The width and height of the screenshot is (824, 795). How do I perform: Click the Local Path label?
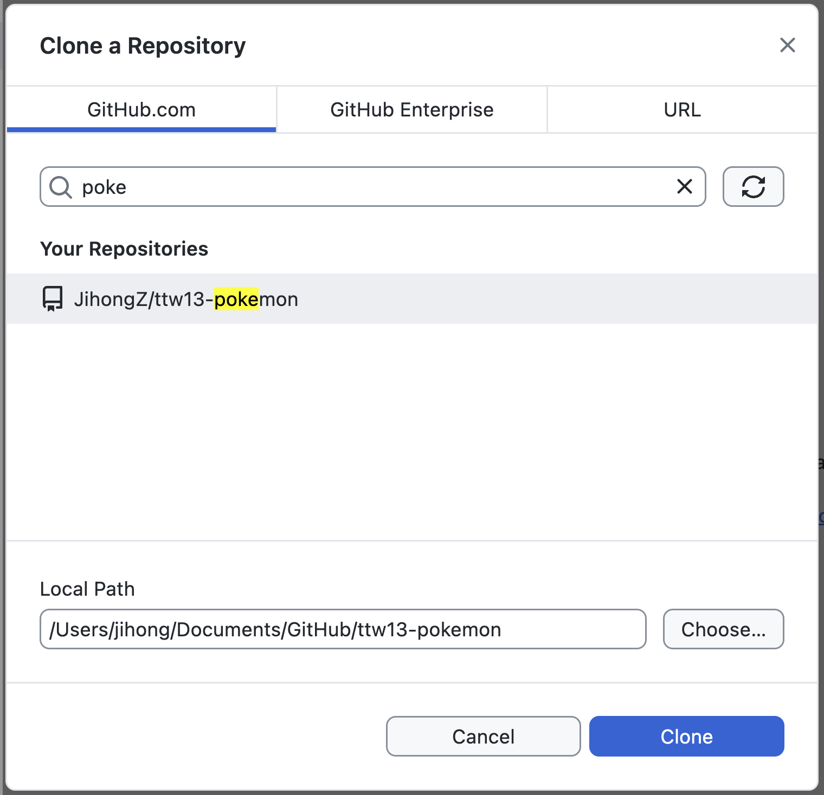pyautogui.click(x=87, y=589)
